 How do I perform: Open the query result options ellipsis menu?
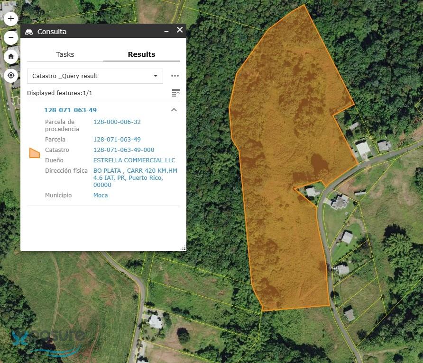click(175, 76)
